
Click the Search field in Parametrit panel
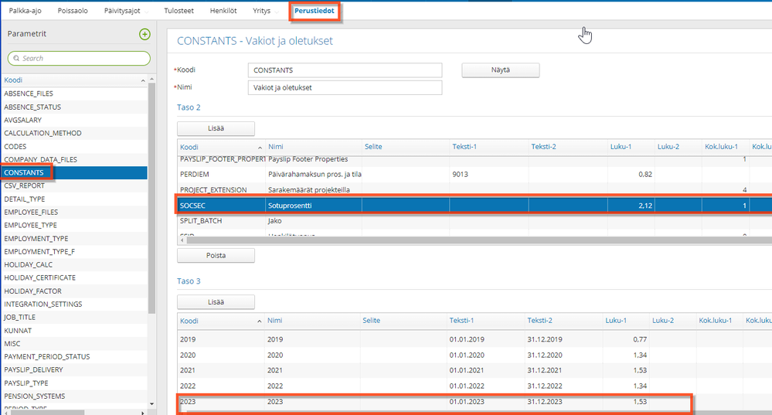[79, 58]
